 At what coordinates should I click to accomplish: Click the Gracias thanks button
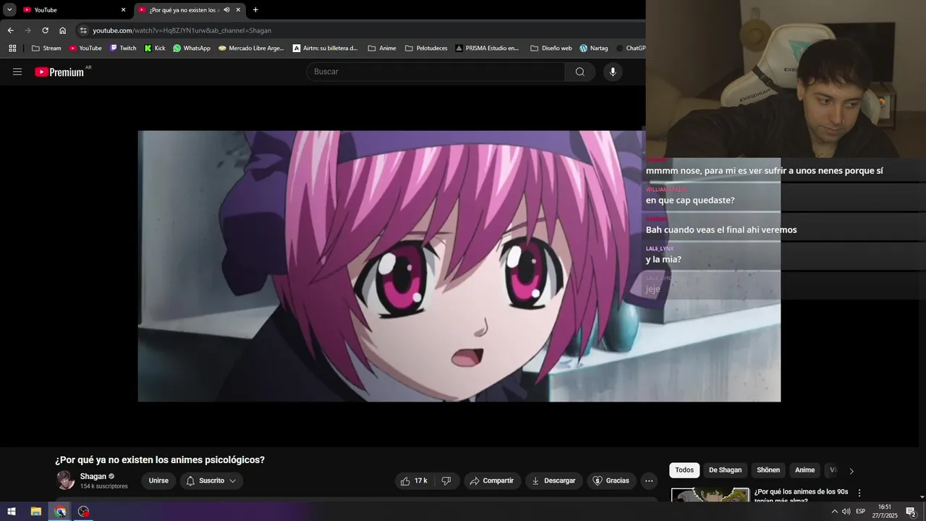click(611, 480)
